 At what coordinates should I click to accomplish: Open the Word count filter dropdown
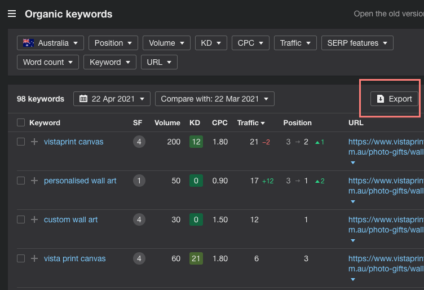[x=48, y=62]
